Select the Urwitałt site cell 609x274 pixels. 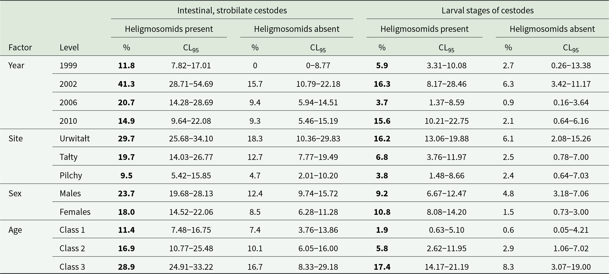[x=75, y=139]
